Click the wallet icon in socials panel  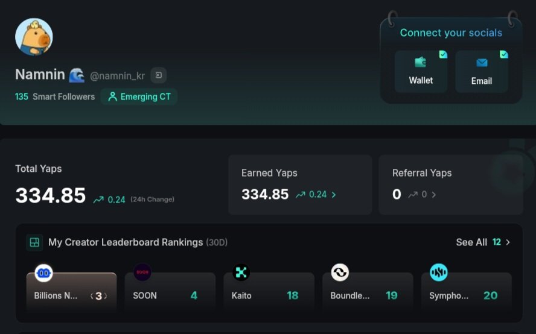tap(421, 62)
